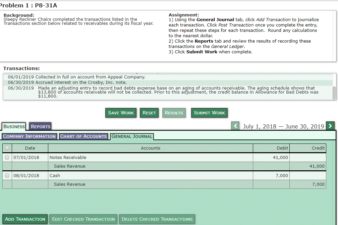Switch to the Business tab
The image size is (338, 225).
(x=14, y=126)
